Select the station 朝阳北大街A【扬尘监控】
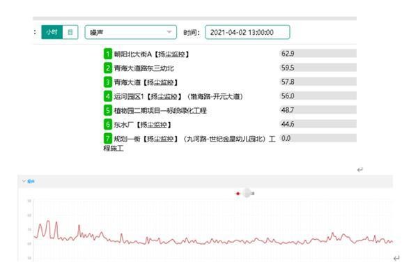 click(x=152, y=54)
